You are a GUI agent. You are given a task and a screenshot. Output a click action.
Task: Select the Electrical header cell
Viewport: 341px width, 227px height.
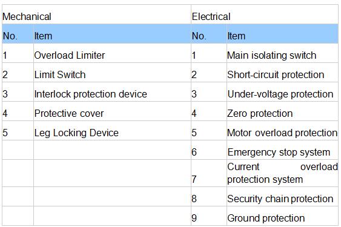(265, 15)
